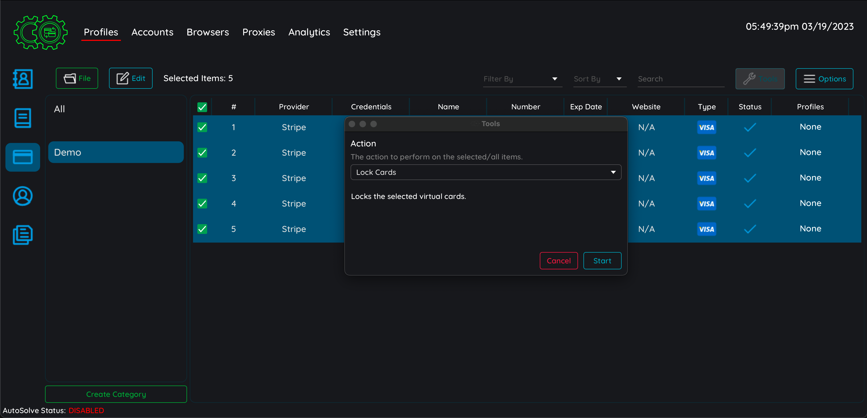Click N/A website cell in row 5
This screenshot has height=418, width=867.
[647, 229]
